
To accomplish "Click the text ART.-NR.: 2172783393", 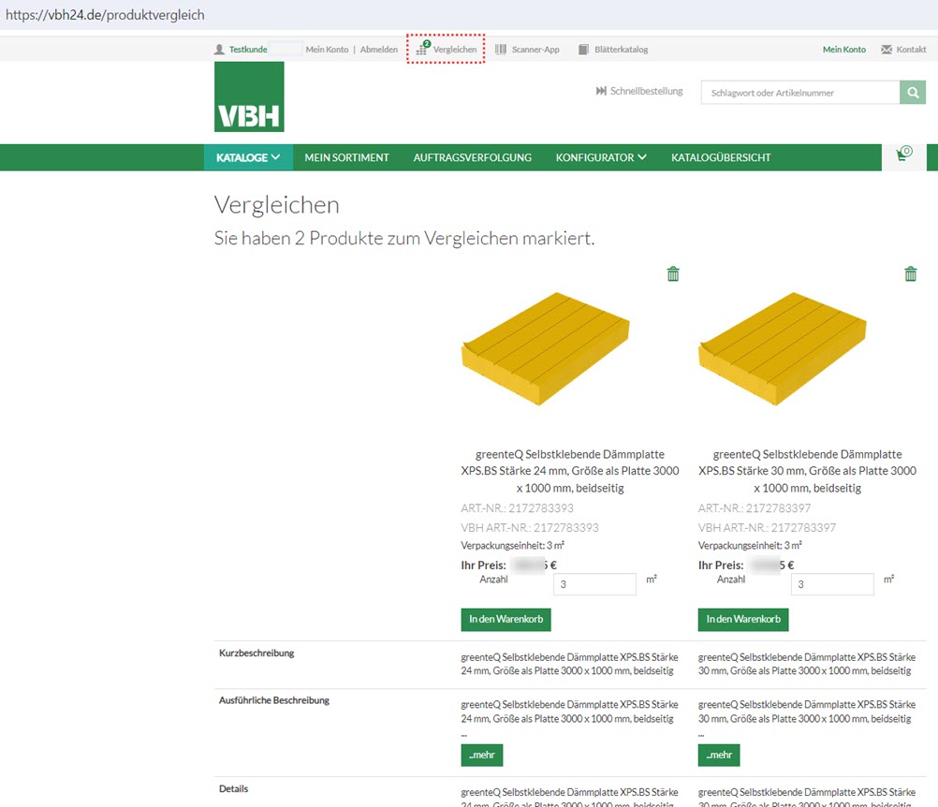I will (517, 508).
